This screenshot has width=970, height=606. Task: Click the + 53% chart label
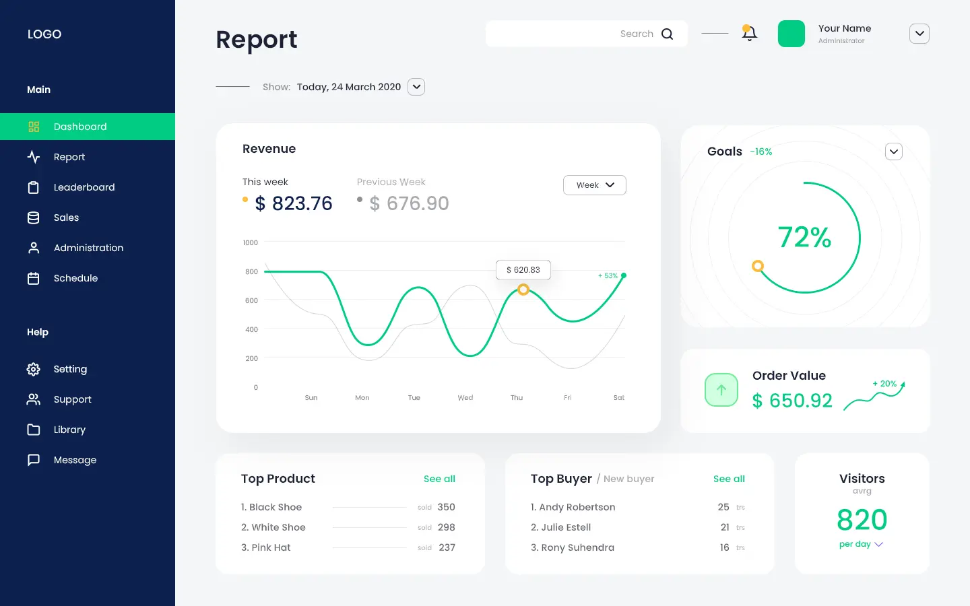coord(608,275)
